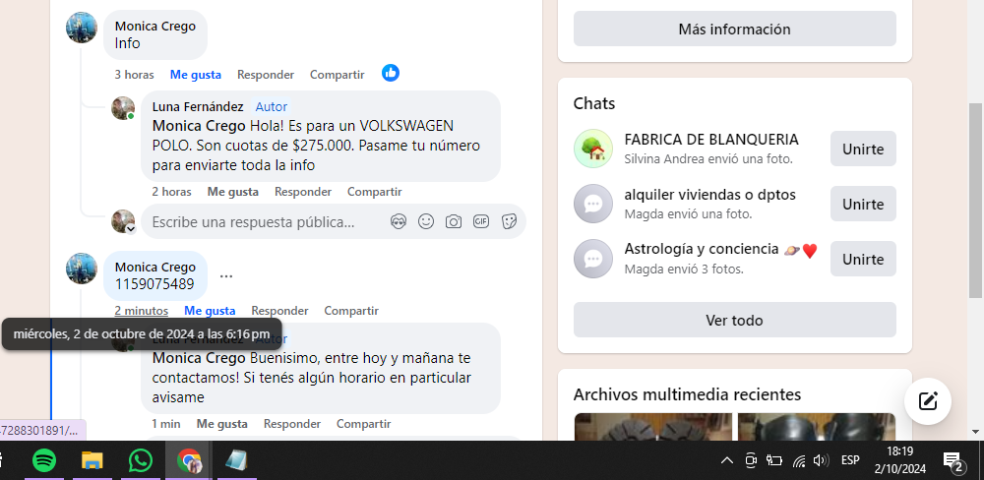The height and width of the screenshot is (480, 984).
Task: Toggle Me gusta on Monica Crego's Info comment
Action: click(x=196, y=75)
